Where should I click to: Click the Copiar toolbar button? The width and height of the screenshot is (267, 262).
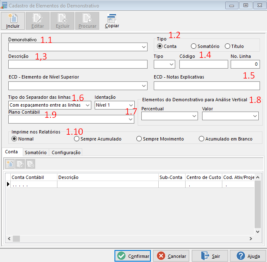tap(112, 21)
